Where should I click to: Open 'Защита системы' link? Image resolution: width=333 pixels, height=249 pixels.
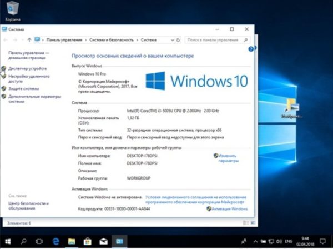23,89
